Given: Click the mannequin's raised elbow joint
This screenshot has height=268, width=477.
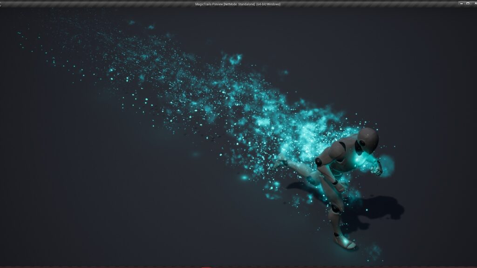Looking at the screenshot, I should click(319, 162).
